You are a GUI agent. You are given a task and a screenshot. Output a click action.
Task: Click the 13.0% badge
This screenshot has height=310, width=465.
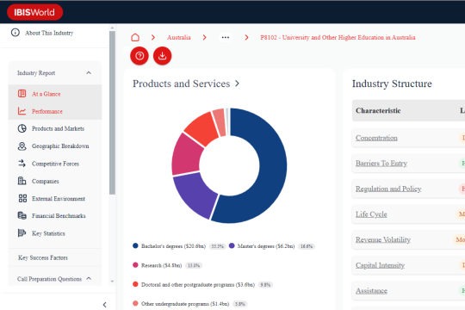click(194, 265)
